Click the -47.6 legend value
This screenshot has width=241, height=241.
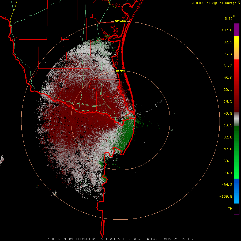tap(227, 149)
